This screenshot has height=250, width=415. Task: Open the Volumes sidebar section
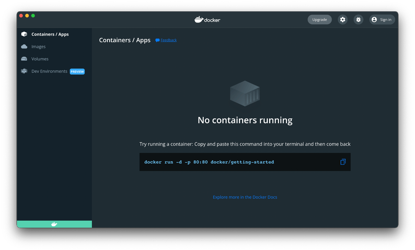(x=54, y=59)
